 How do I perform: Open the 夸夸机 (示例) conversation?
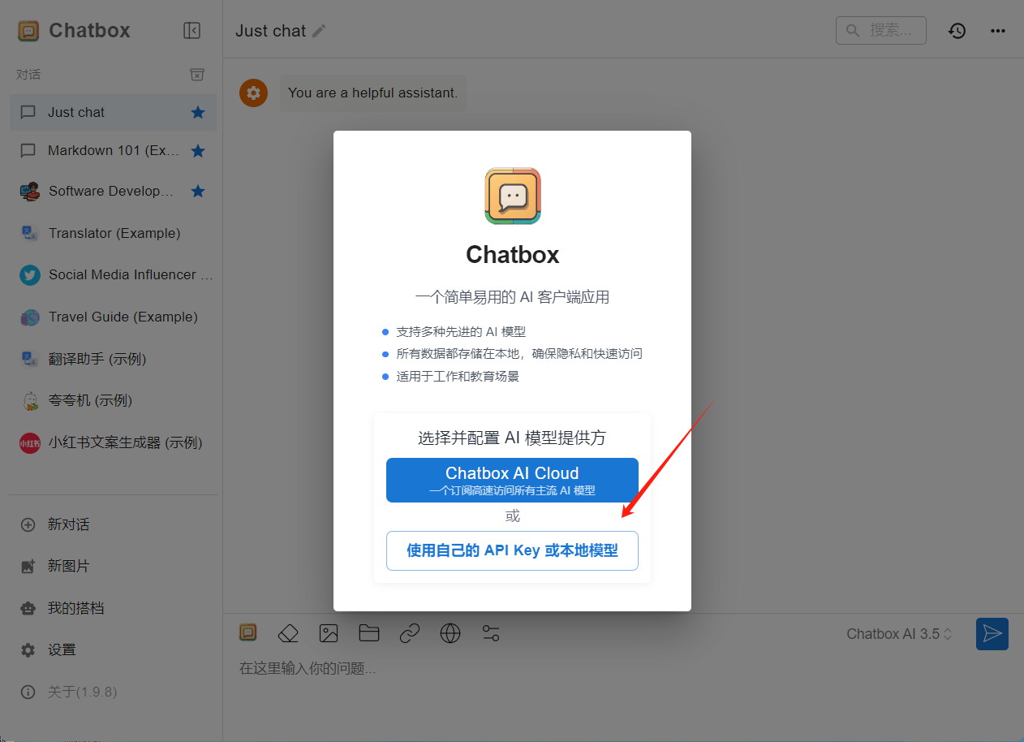[x=113, y=400]
